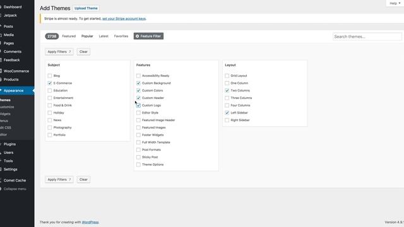Check the Accessibility Ready checkbox
The width and height of the screenshot is (404, 227).
point(138,76)
